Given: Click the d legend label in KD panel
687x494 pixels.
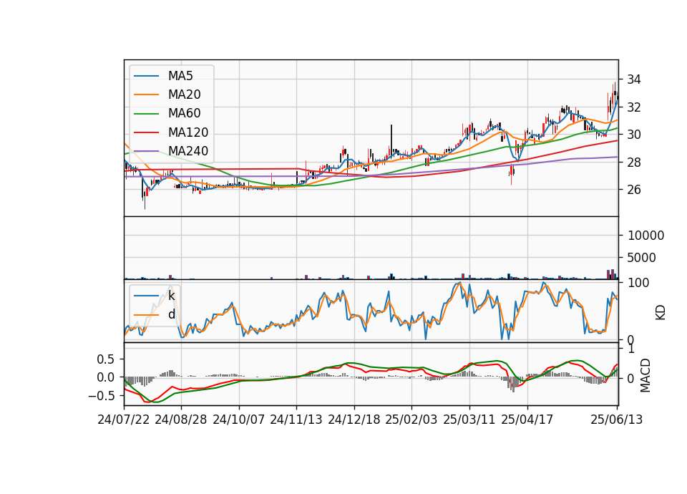Looking at the screenshot, I should (x=171, y=314).
